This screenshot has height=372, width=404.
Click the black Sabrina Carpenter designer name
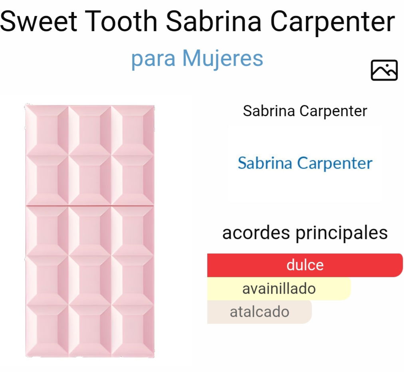click(x=305, y=111)
